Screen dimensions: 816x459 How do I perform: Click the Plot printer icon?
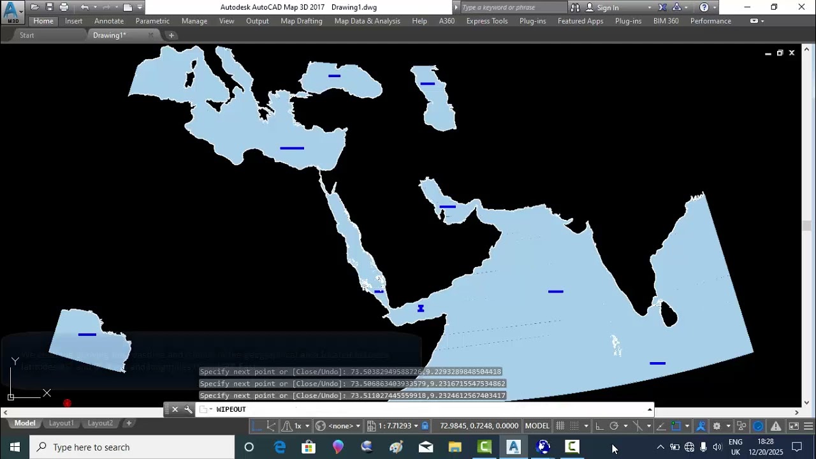click(64, 7)
